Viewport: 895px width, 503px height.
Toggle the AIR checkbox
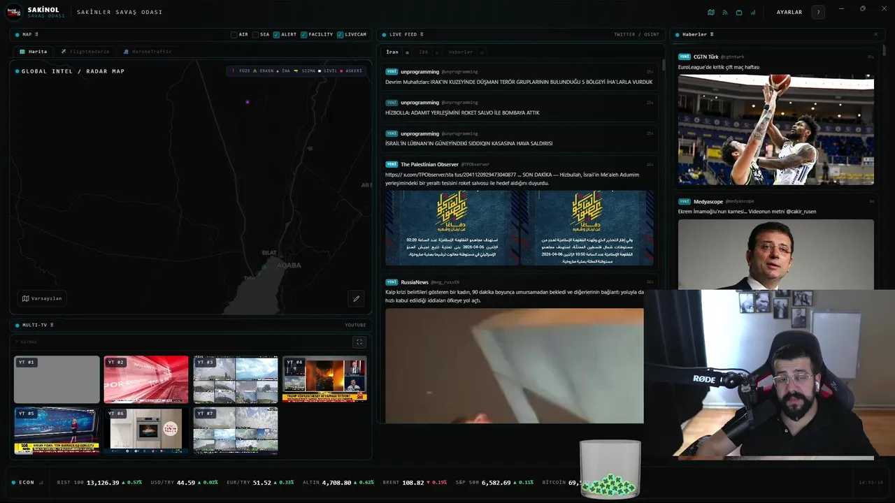coord(234,34)
